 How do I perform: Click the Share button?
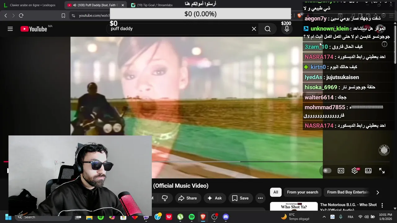(x=188, y=198)
